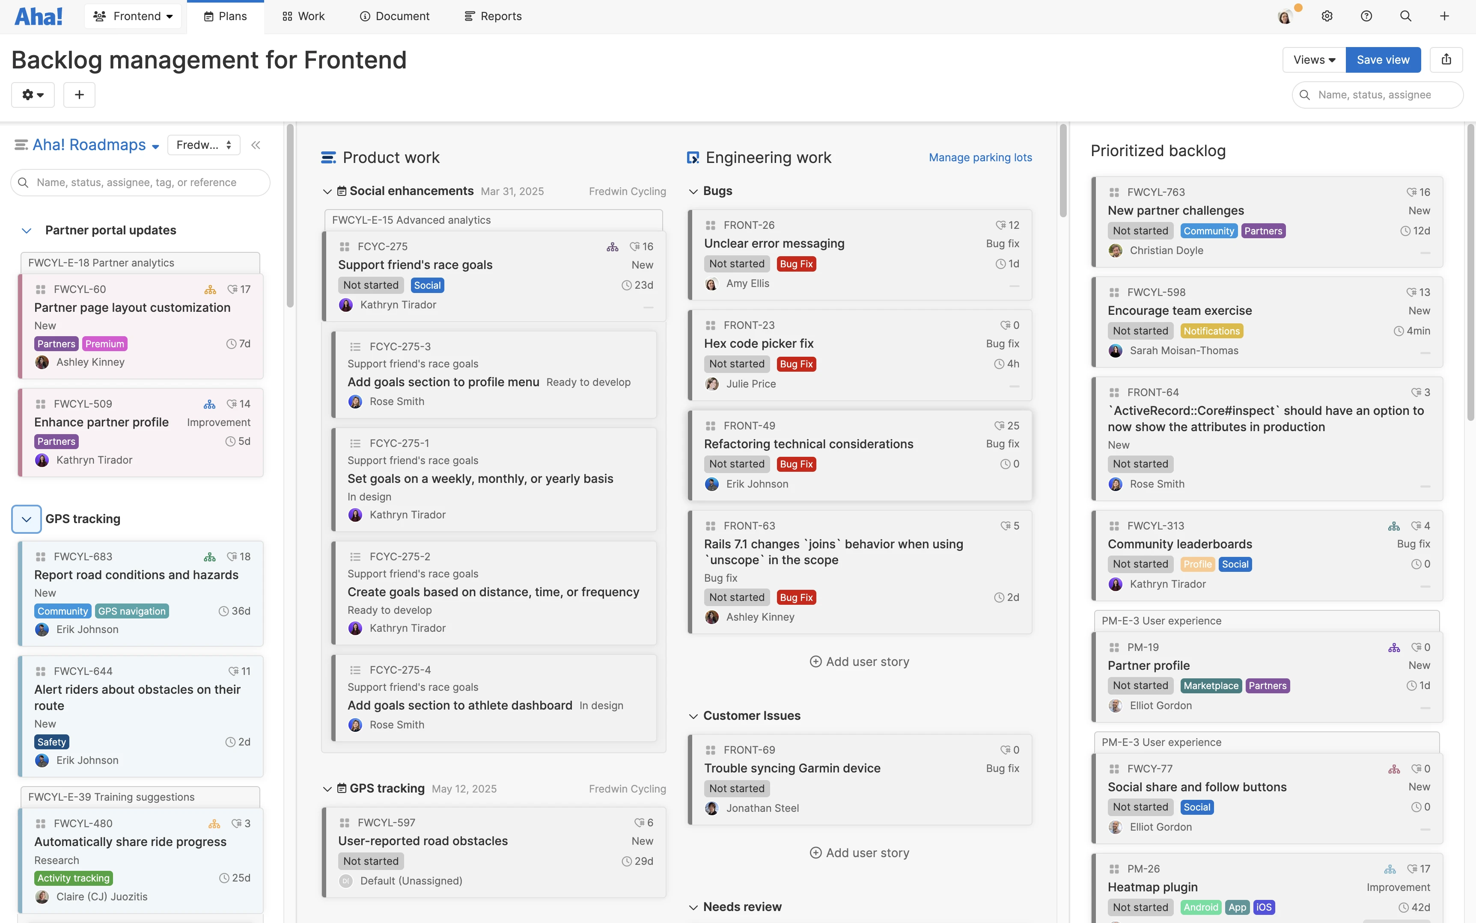Click the help question mark icon
The height and width of the screenshot is (923, 1476).
click(x=1367, y=16)
